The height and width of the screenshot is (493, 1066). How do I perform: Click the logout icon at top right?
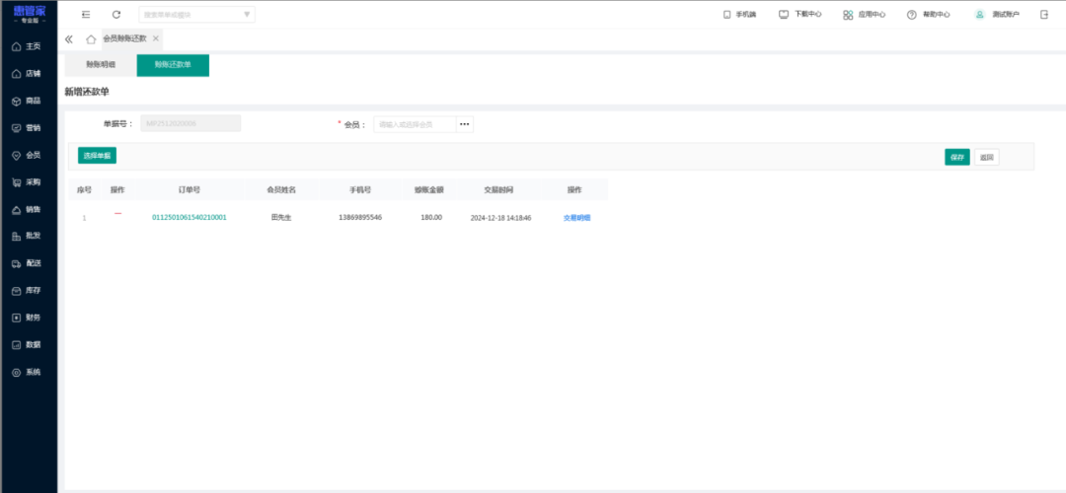click(x=1044, y=15)
